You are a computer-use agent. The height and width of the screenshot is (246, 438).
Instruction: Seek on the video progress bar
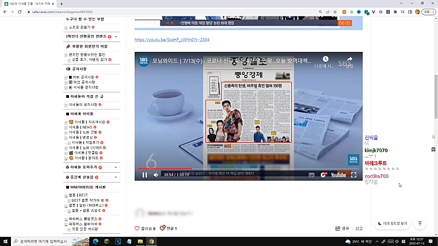click(x=249, y=169)
